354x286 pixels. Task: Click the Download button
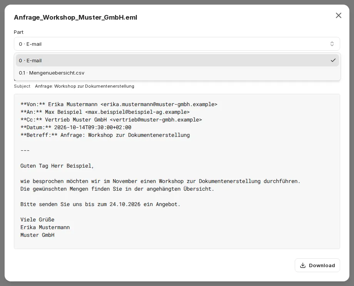tap(317, 265)
